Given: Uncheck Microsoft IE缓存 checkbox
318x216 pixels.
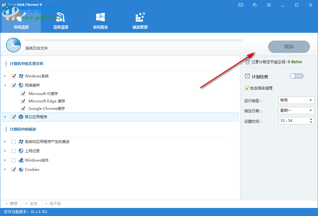Looking at the screenshot, I should click(x=23, y=94).
